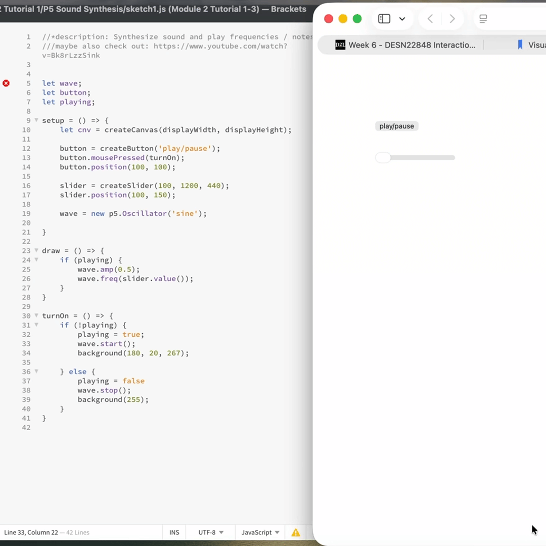546x546 pixels.
Task: Click the D2L favicon in the bookmarks bar
Action: click(340, 45)
